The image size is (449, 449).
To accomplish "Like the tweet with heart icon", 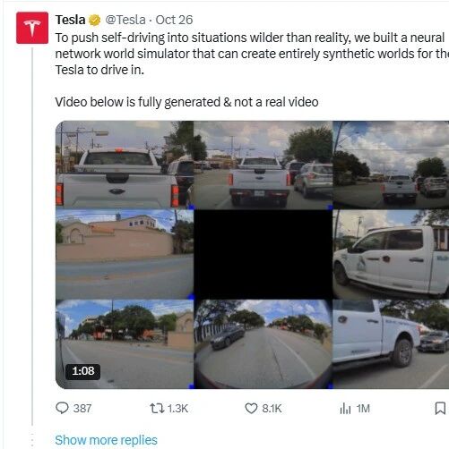I will point(251,408).
